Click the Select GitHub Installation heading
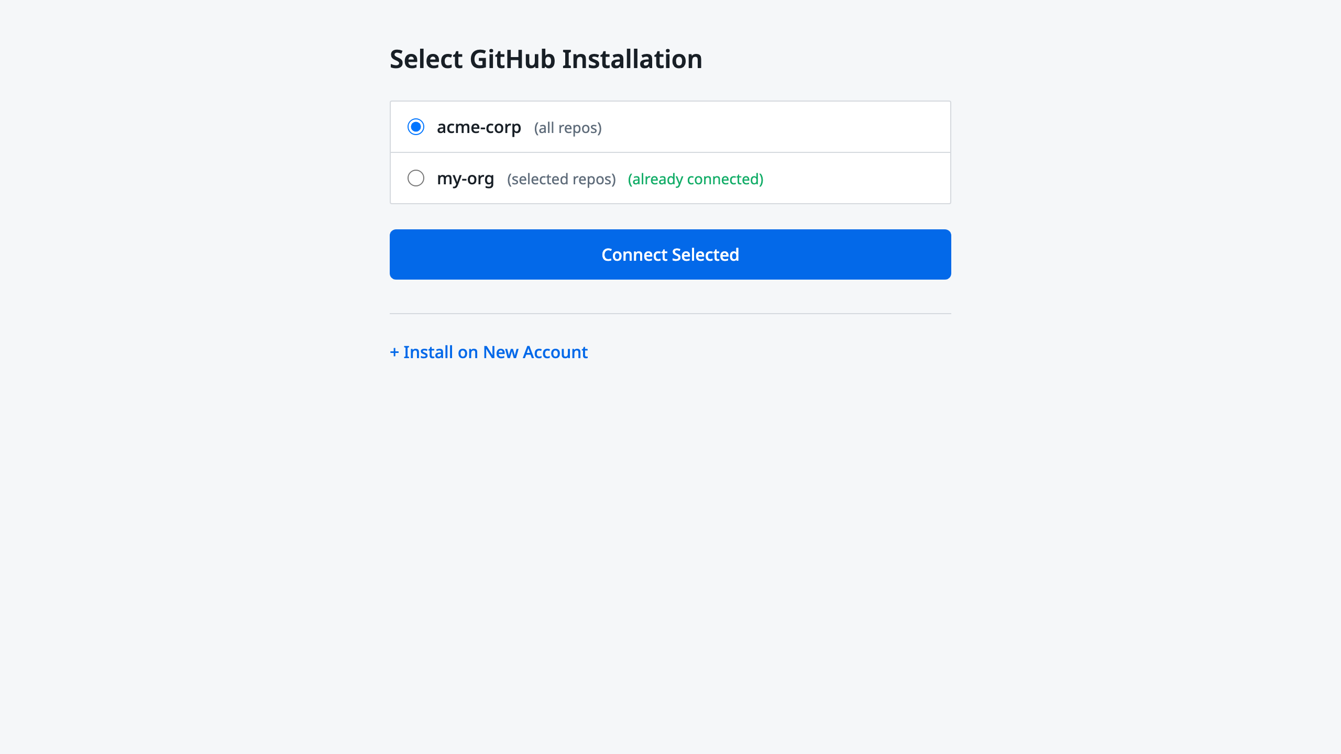 pos(546,59)
